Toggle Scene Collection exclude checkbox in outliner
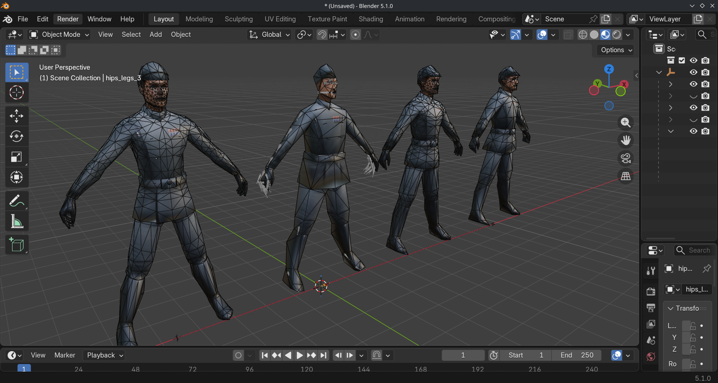The image size is (718, 383). pos(682,60)
